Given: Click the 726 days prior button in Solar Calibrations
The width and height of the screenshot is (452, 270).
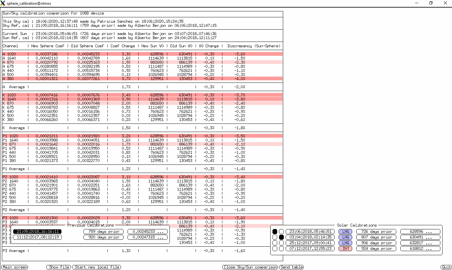Looking at the screenshot, I should pos(376,232).
